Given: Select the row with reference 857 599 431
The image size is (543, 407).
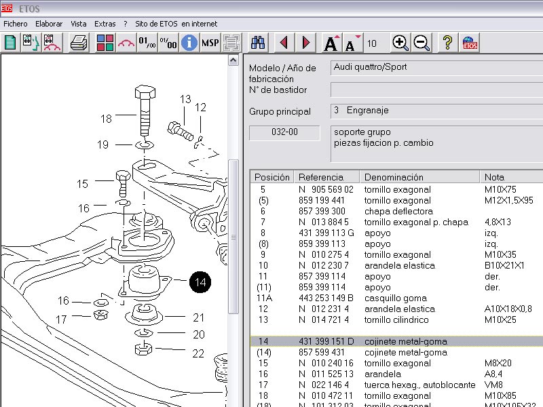Looking at the screenshot, I should (x=396, y=352).
